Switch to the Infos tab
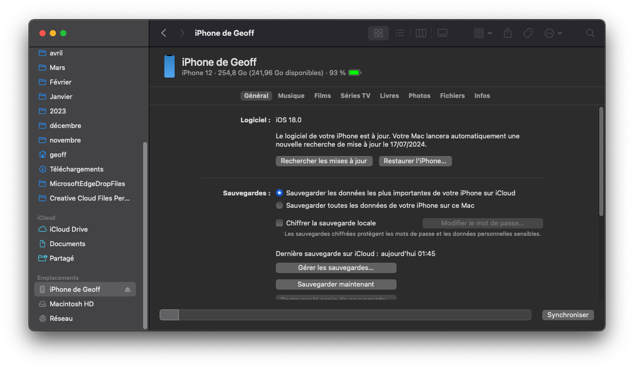Screen dimensions: 634x369 pos(482,96)
